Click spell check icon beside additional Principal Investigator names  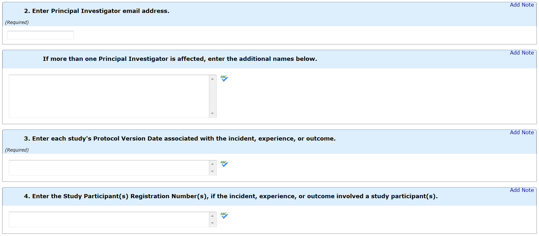(x=224, y=78)
